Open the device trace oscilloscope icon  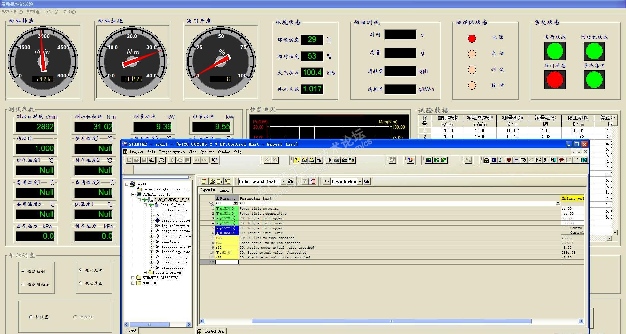[x=429, y=160]
